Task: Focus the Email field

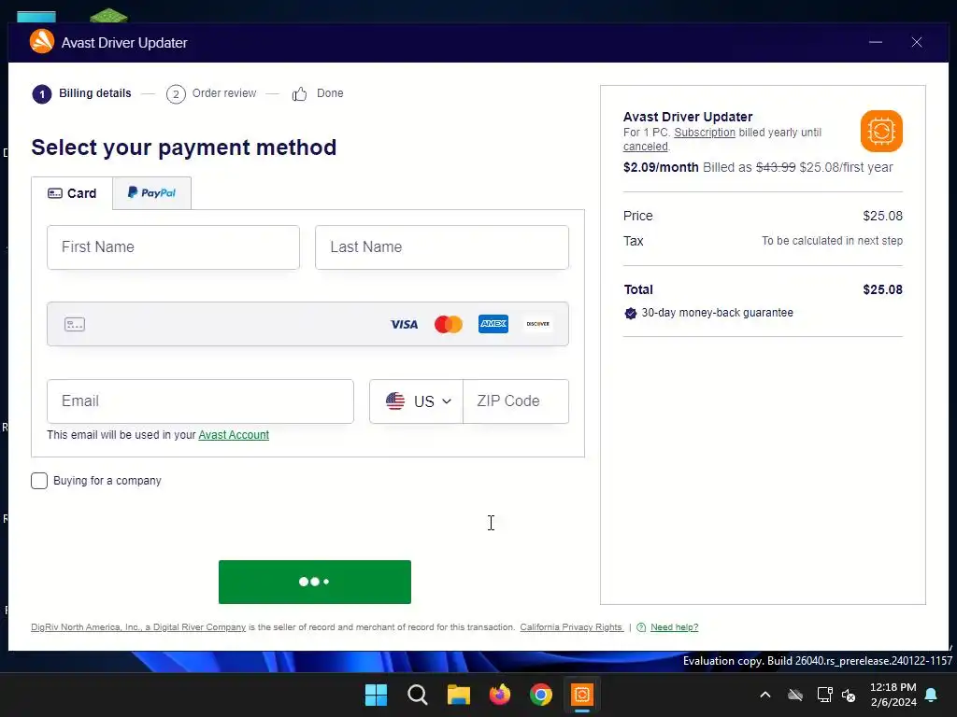Action: 200,401
